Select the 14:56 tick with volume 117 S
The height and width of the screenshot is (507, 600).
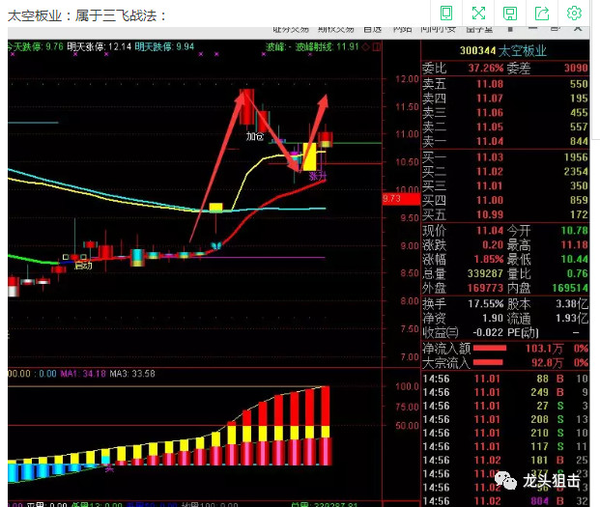coord(505,446)
